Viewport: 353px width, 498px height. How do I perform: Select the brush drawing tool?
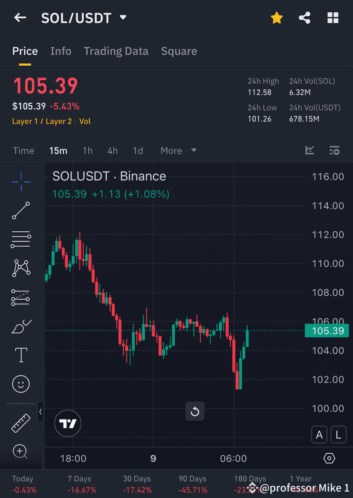pyautogui.click(x=20, y=326)
